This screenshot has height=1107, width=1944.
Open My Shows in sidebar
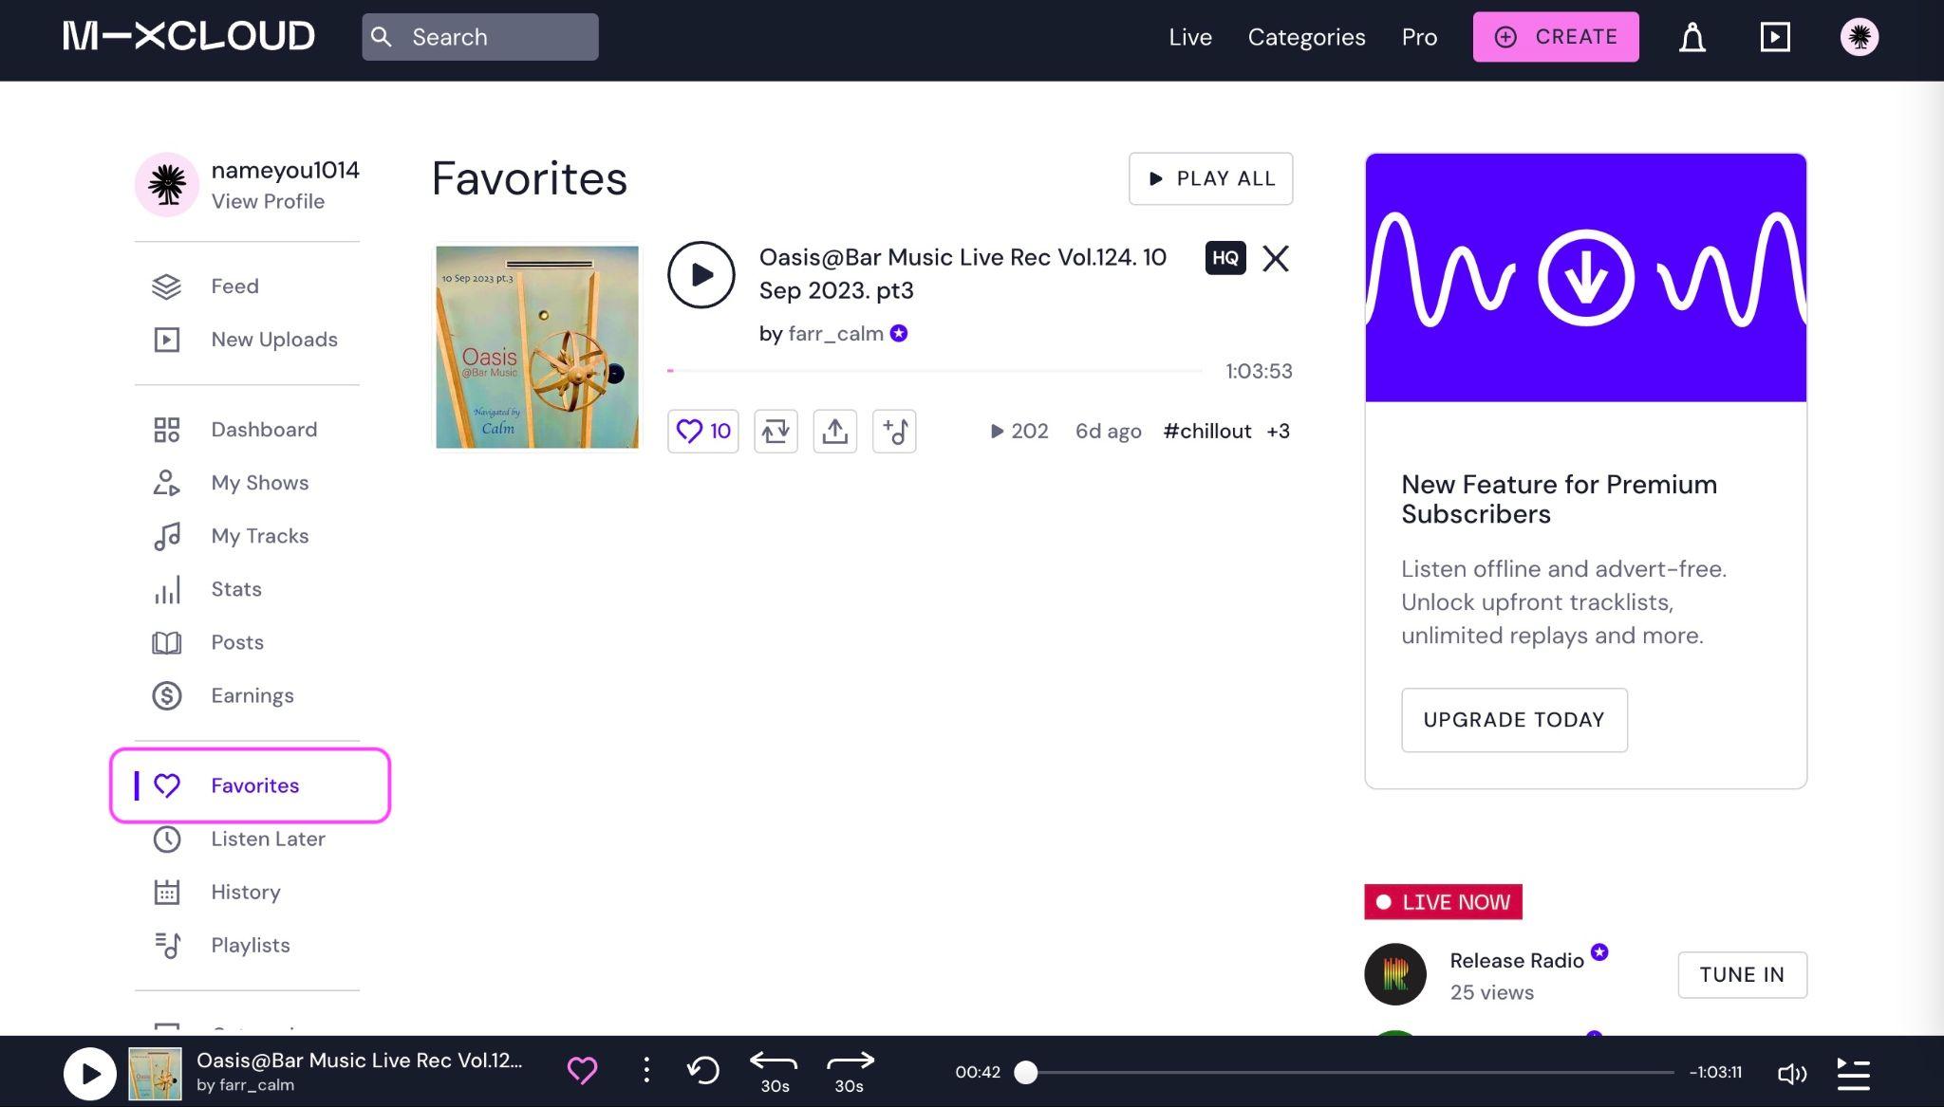tap(259, 483)
